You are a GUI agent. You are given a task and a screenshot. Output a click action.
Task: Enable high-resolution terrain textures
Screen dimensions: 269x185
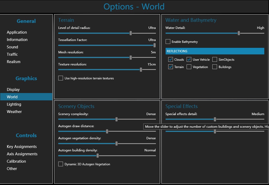61,78
